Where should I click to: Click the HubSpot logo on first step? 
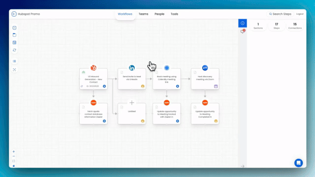pyautogui.click(x=94, y=68)
